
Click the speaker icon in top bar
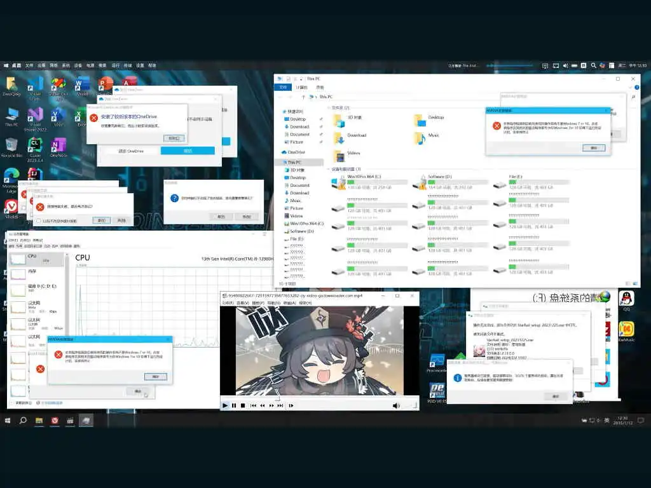pyautogui.click(x=565, y=65)
